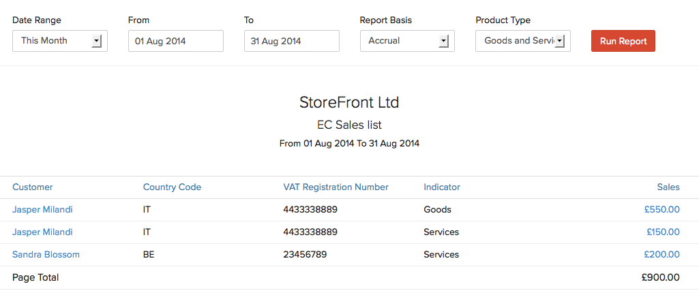This screenshot has width=699, height=293.
Task: Sort by VAT Registration Number header
Action: [x=336, y=187]
